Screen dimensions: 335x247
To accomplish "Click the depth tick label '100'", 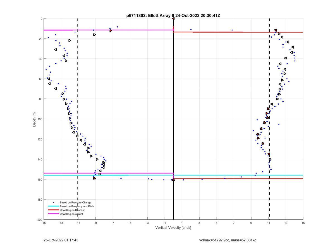I will click(x=40, y=119).
